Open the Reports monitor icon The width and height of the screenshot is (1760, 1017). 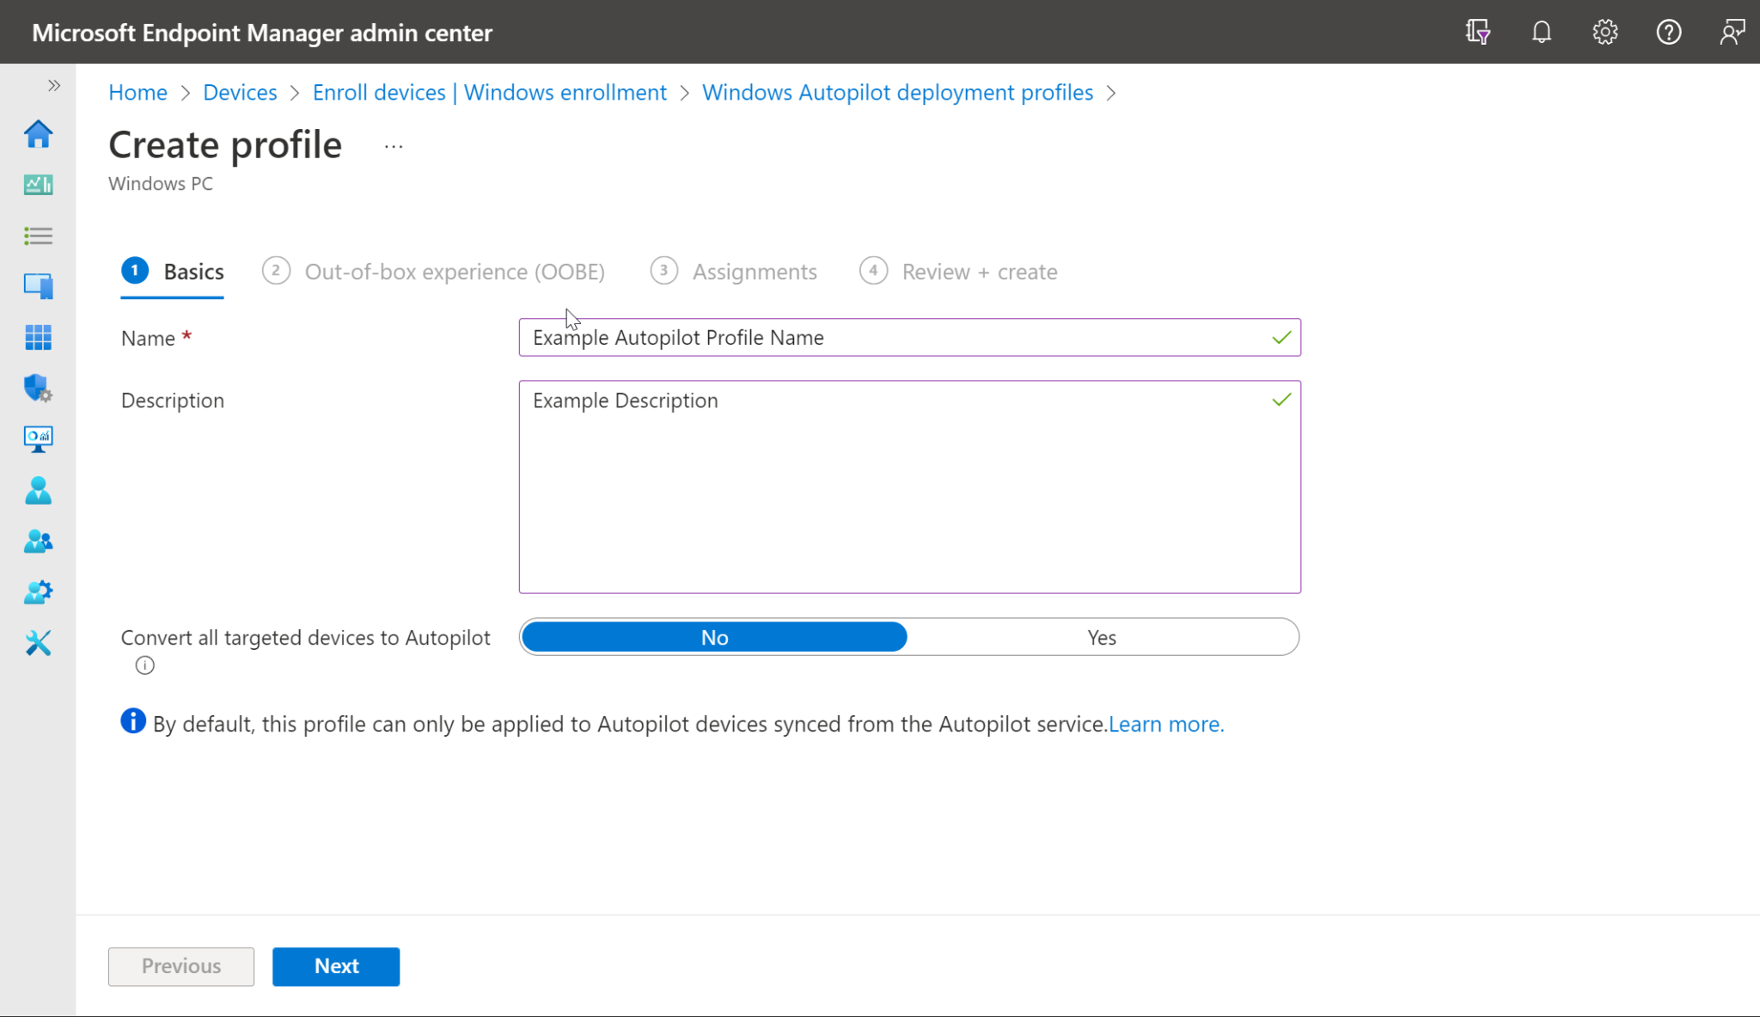click(38, 439)
